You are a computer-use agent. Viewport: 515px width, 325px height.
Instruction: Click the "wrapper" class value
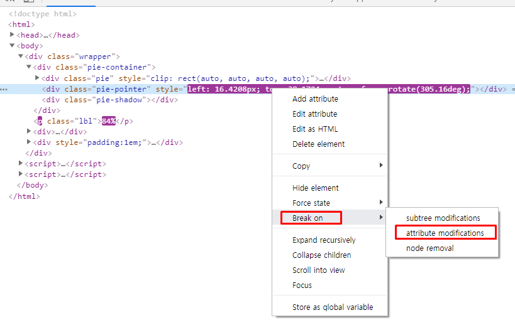coord(95,56)
